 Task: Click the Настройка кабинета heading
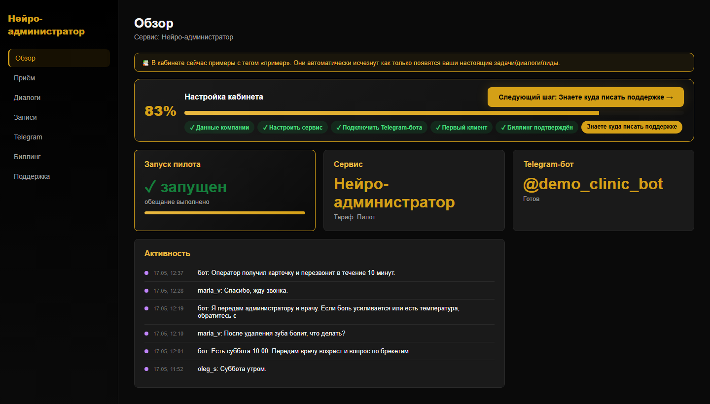pos(224,97)
